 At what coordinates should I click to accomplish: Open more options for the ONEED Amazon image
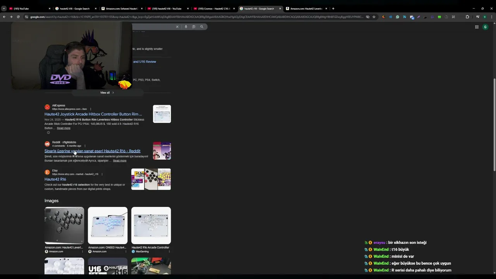126,251
